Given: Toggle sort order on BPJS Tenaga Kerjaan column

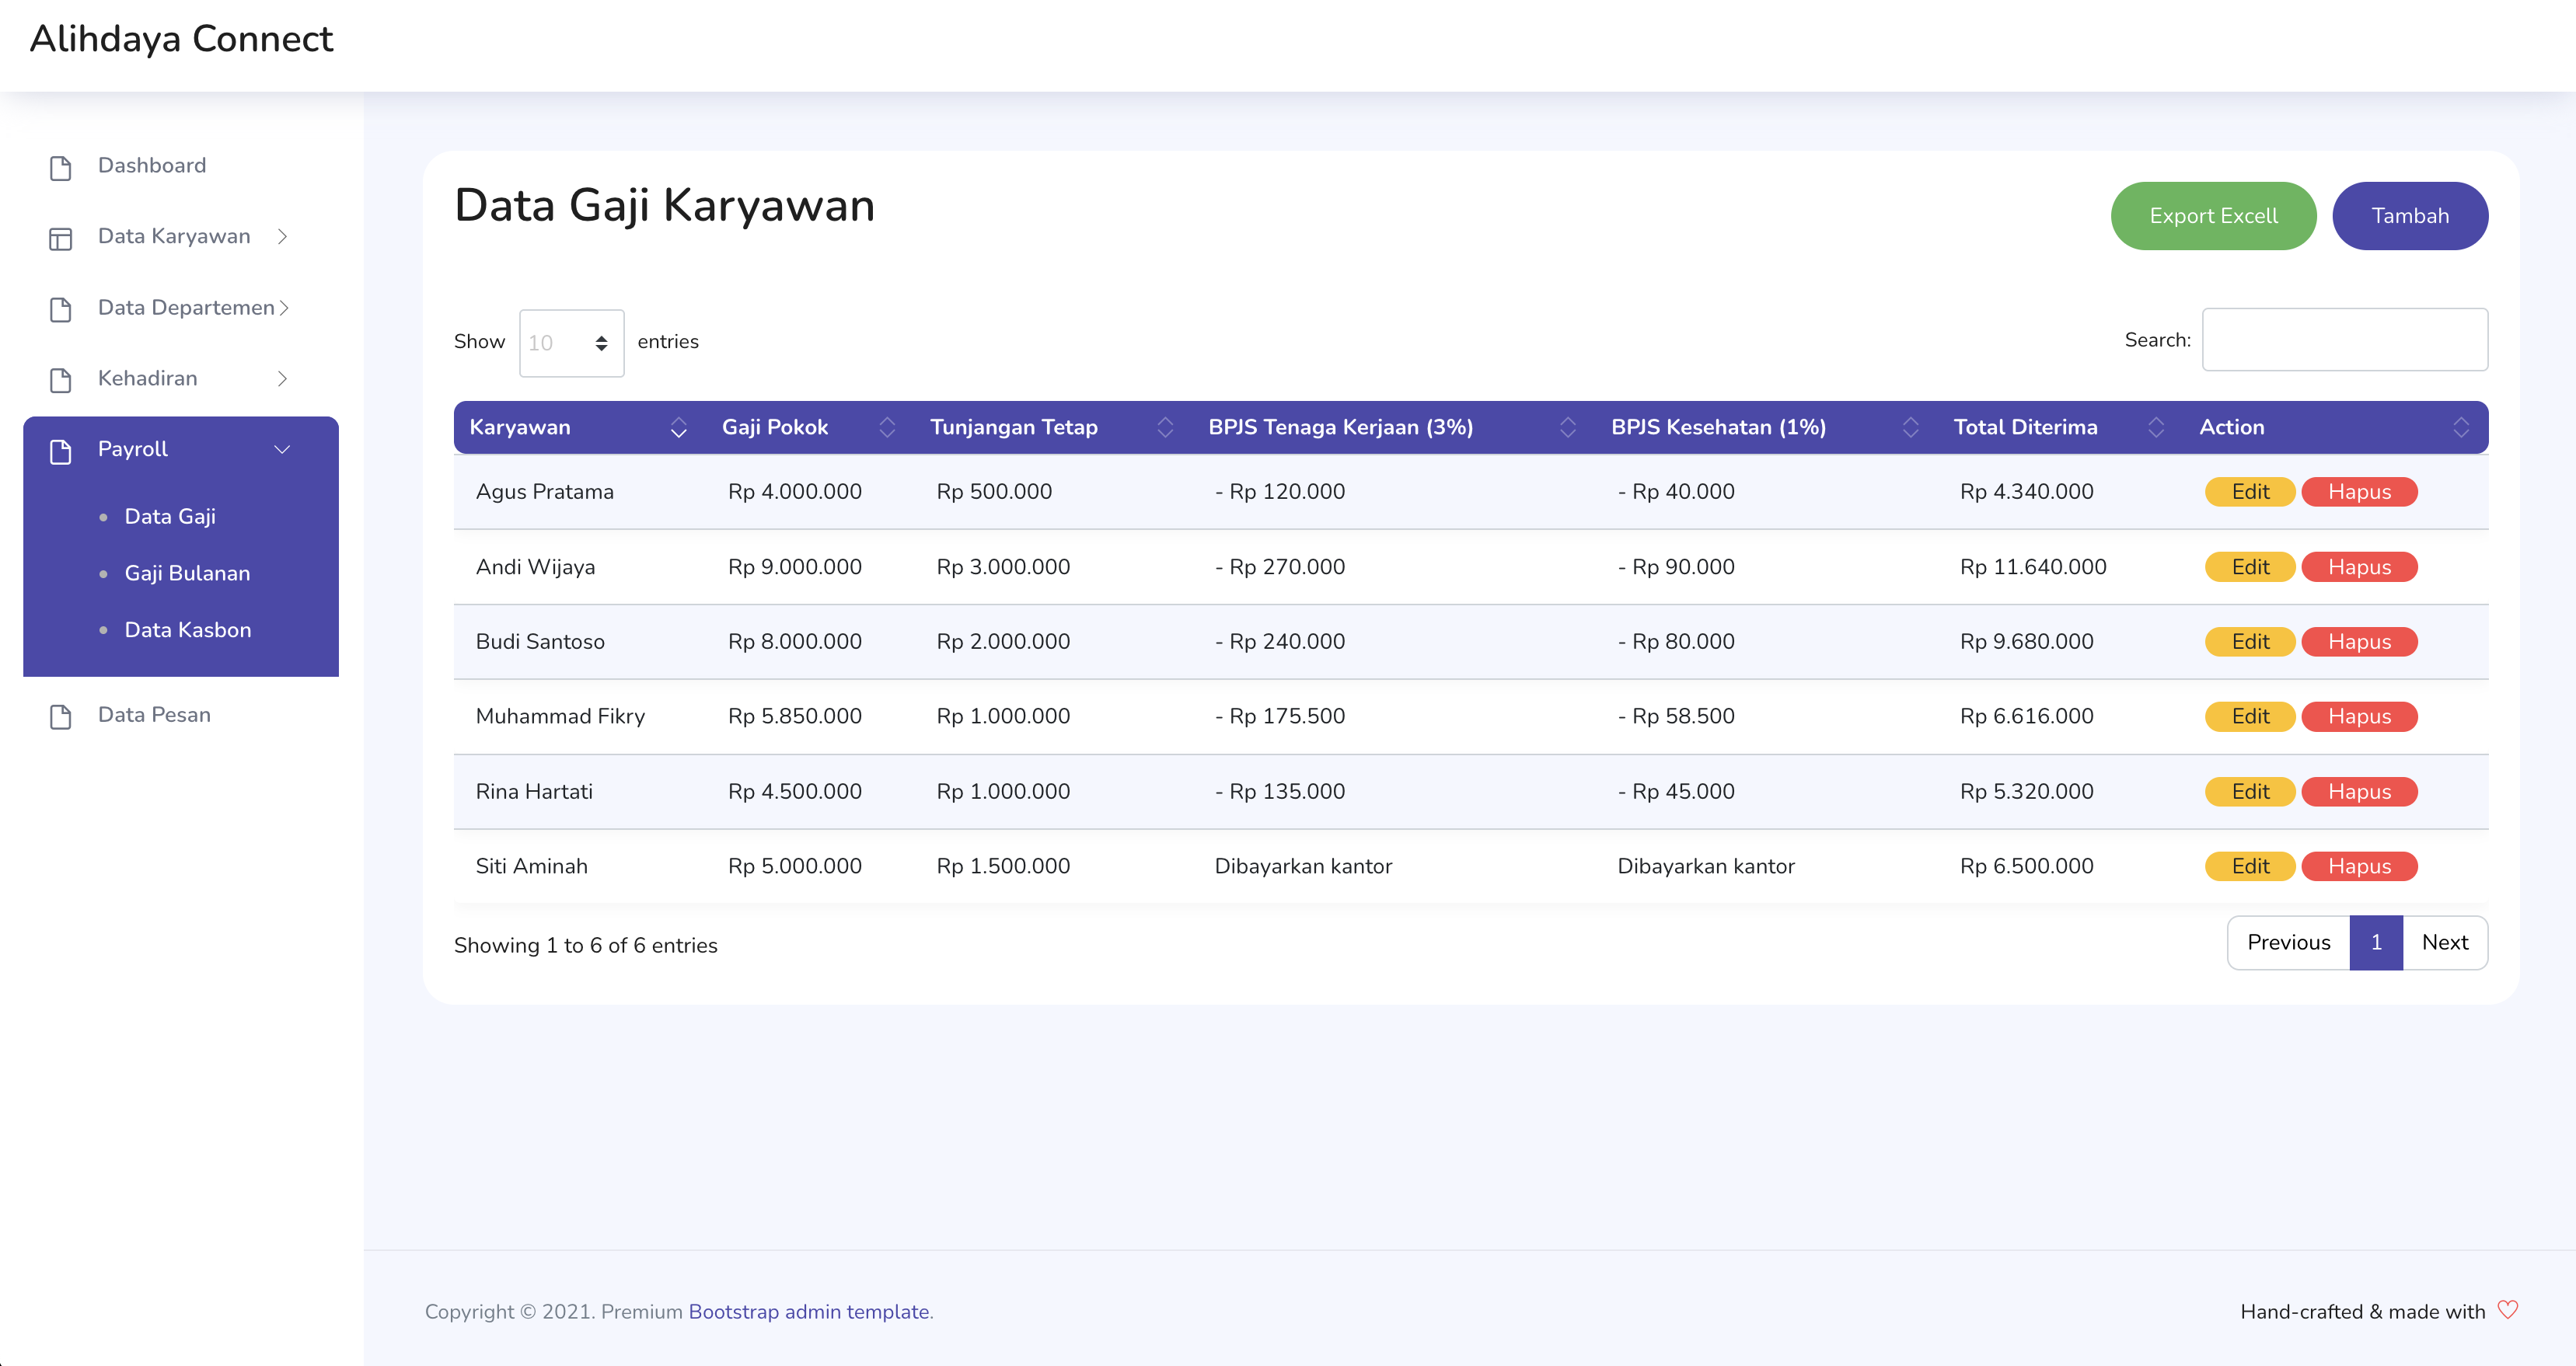Looking at the screenshot, I should click(x=1567, y=427).
